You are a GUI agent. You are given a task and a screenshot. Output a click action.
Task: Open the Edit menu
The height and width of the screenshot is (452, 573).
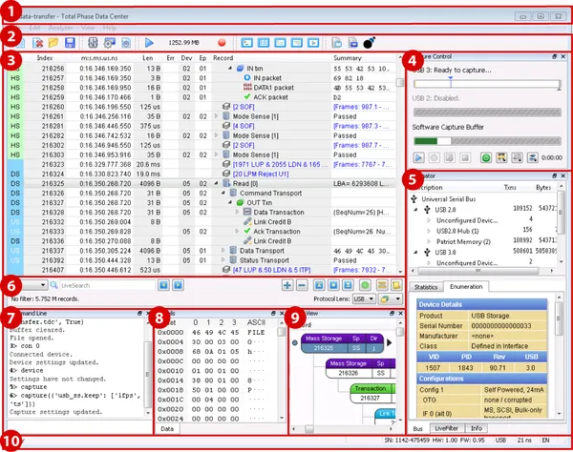(x=34, y=28)
